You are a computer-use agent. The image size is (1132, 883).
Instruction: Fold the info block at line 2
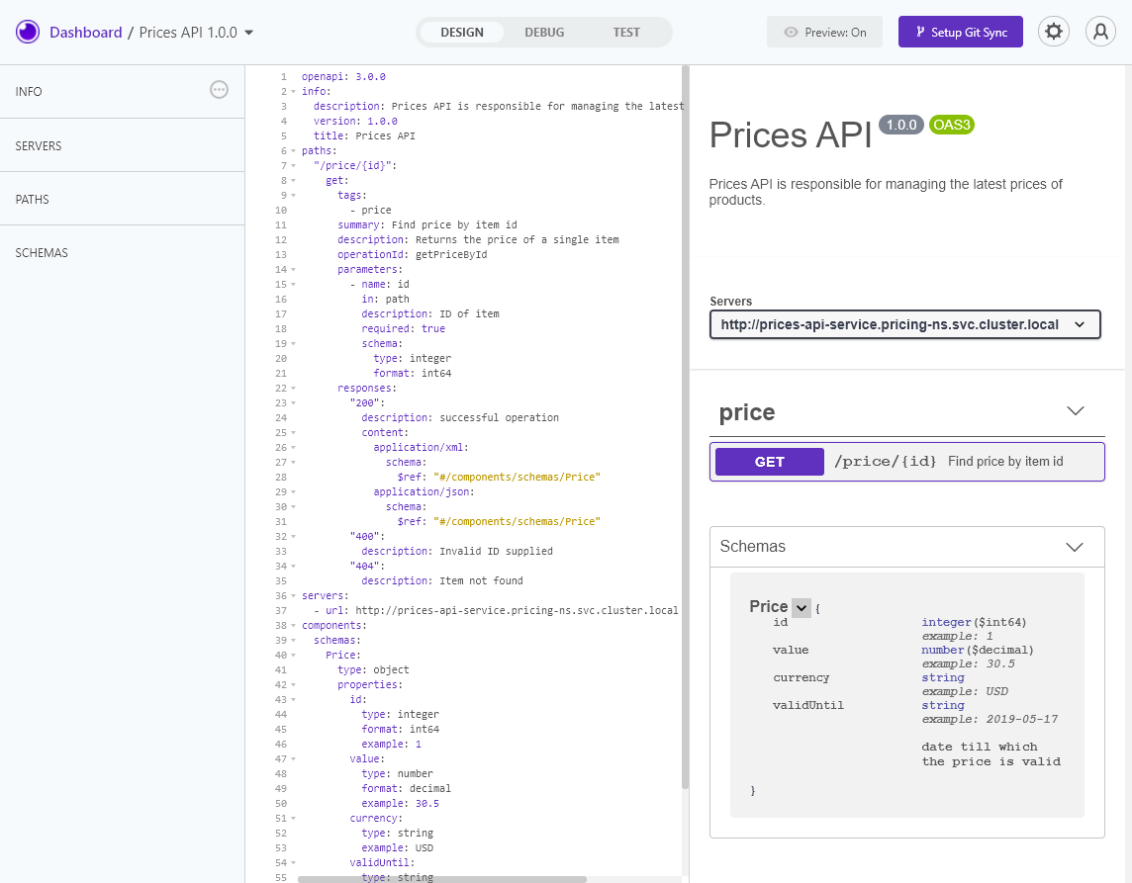293,92
